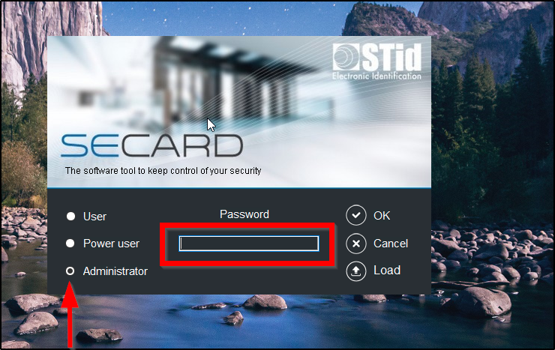
Task: Click the OK checkmark circle icon
Action: click(356, 215)
